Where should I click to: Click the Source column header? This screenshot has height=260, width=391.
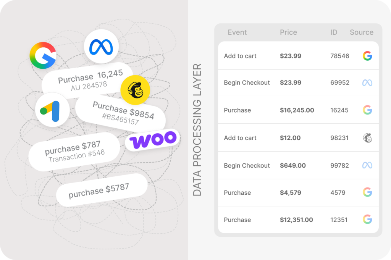[361, 32]
